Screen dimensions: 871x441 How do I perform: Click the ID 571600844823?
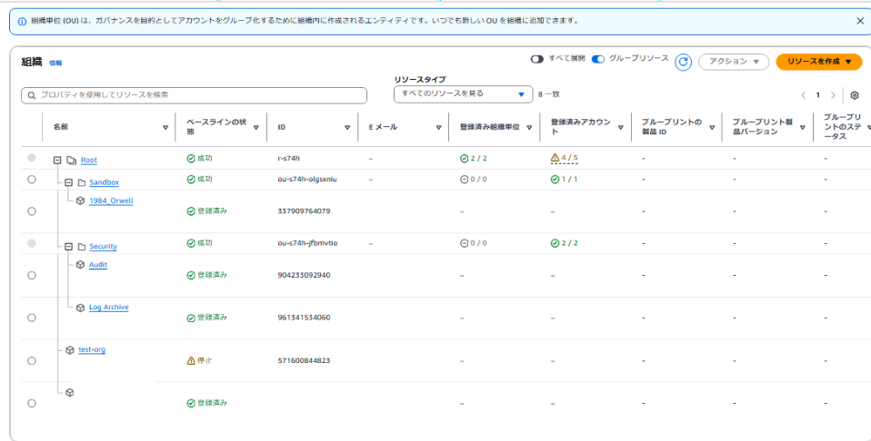click(x=304, y=360)
